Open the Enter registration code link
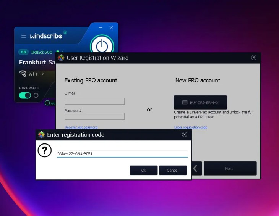 click(191, 127)
